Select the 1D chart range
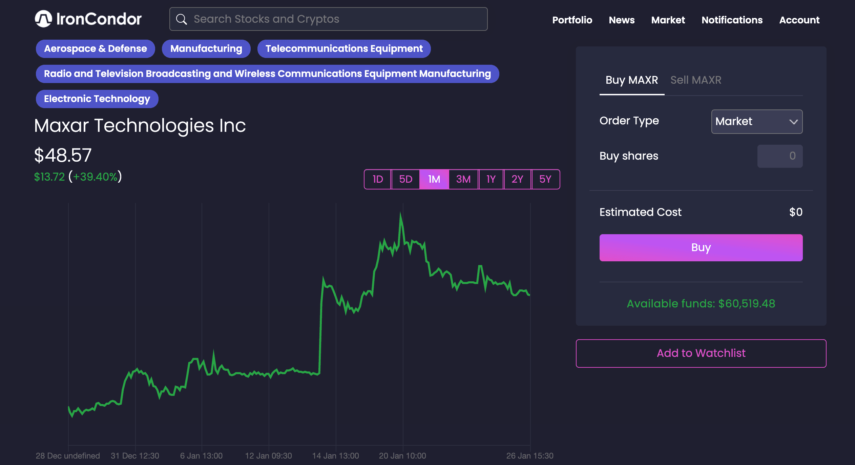This screenshot has width=855, height=465. (x=378, y=179)
